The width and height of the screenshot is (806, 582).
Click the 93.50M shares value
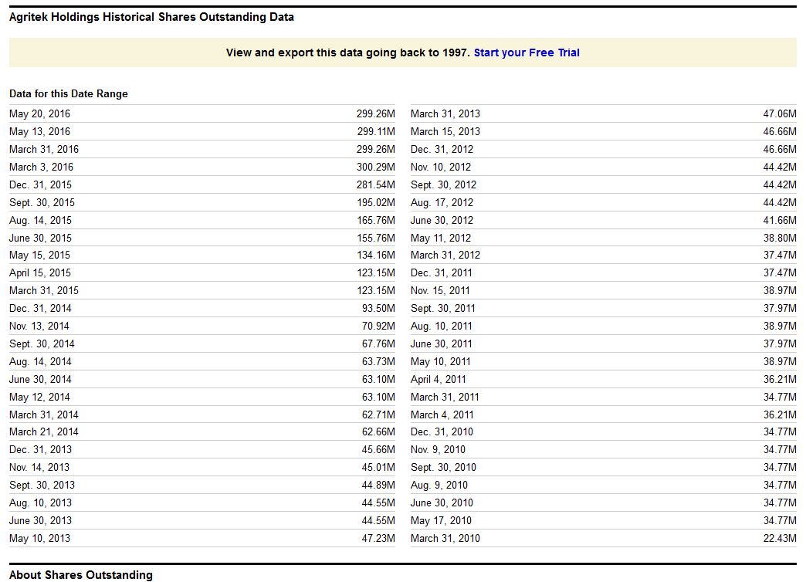[378, 308]
